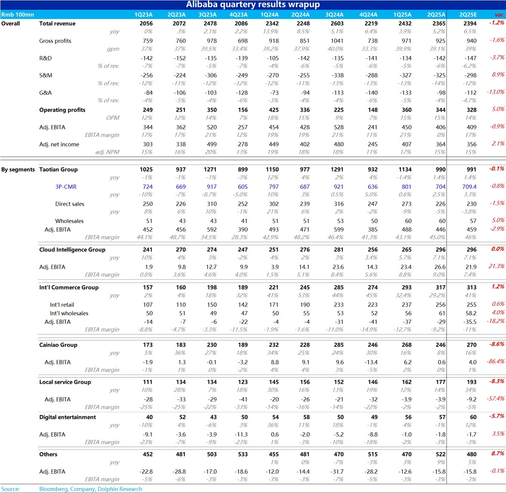
Task: Select the 2Q25E total revenue value 2394
Action: coord(470,24)
